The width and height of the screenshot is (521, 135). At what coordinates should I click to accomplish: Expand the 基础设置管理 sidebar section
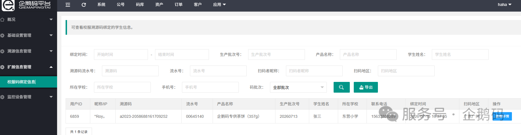click(x=28, y=35)
